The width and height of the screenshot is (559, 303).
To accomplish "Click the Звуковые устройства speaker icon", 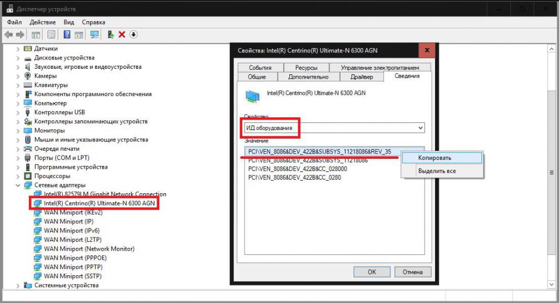I will tap(28, 67).
